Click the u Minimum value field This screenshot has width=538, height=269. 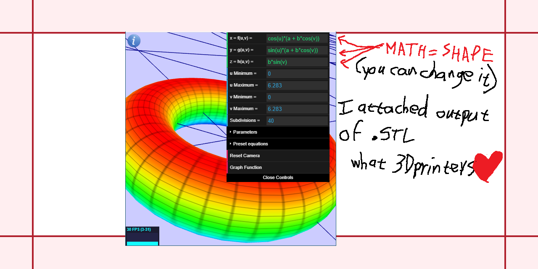(x=297, y=73)
